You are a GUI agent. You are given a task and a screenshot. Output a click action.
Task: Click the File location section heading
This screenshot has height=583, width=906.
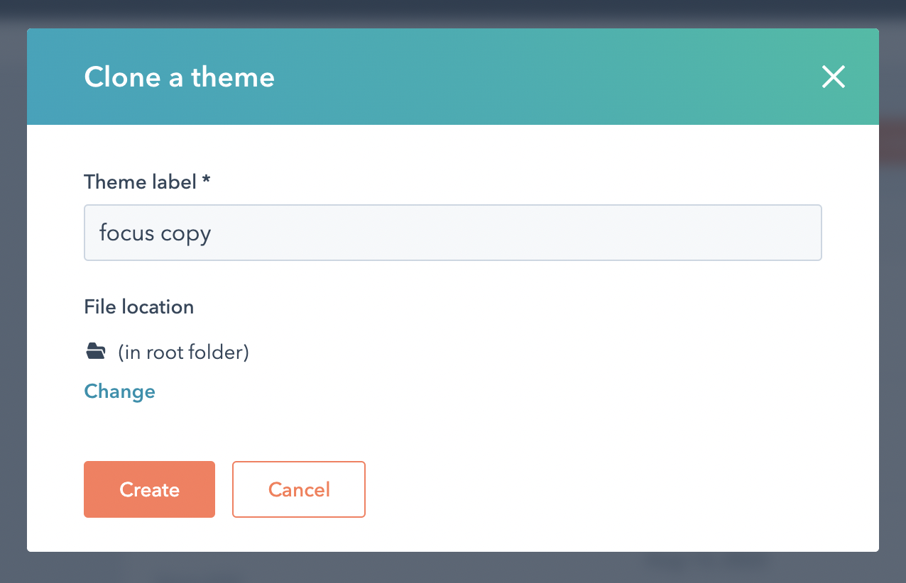138,306
